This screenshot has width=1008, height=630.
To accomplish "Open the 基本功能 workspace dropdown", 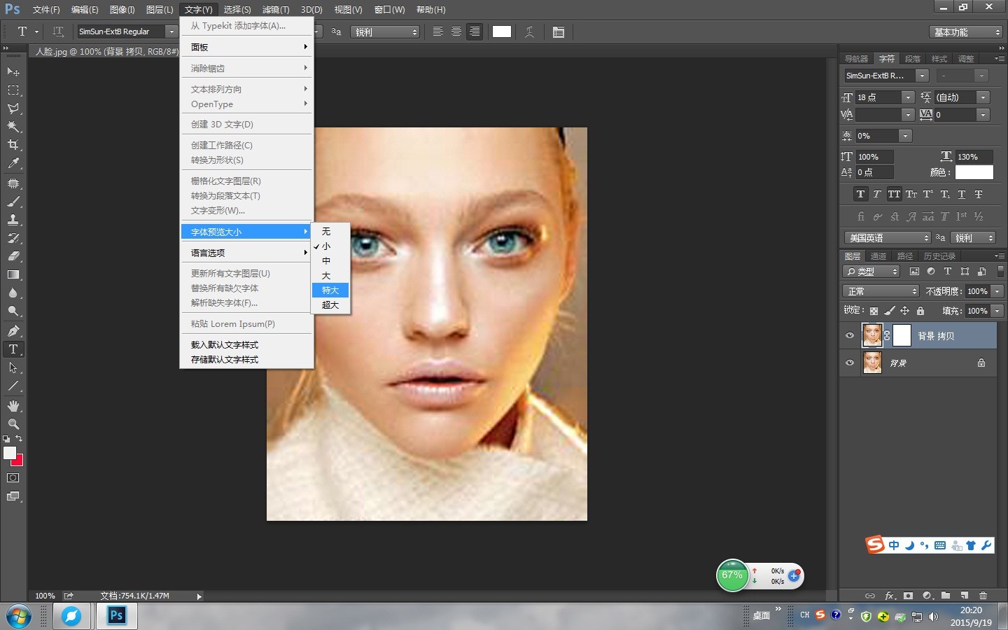I will pyautogui.click(x=967, y=32).
